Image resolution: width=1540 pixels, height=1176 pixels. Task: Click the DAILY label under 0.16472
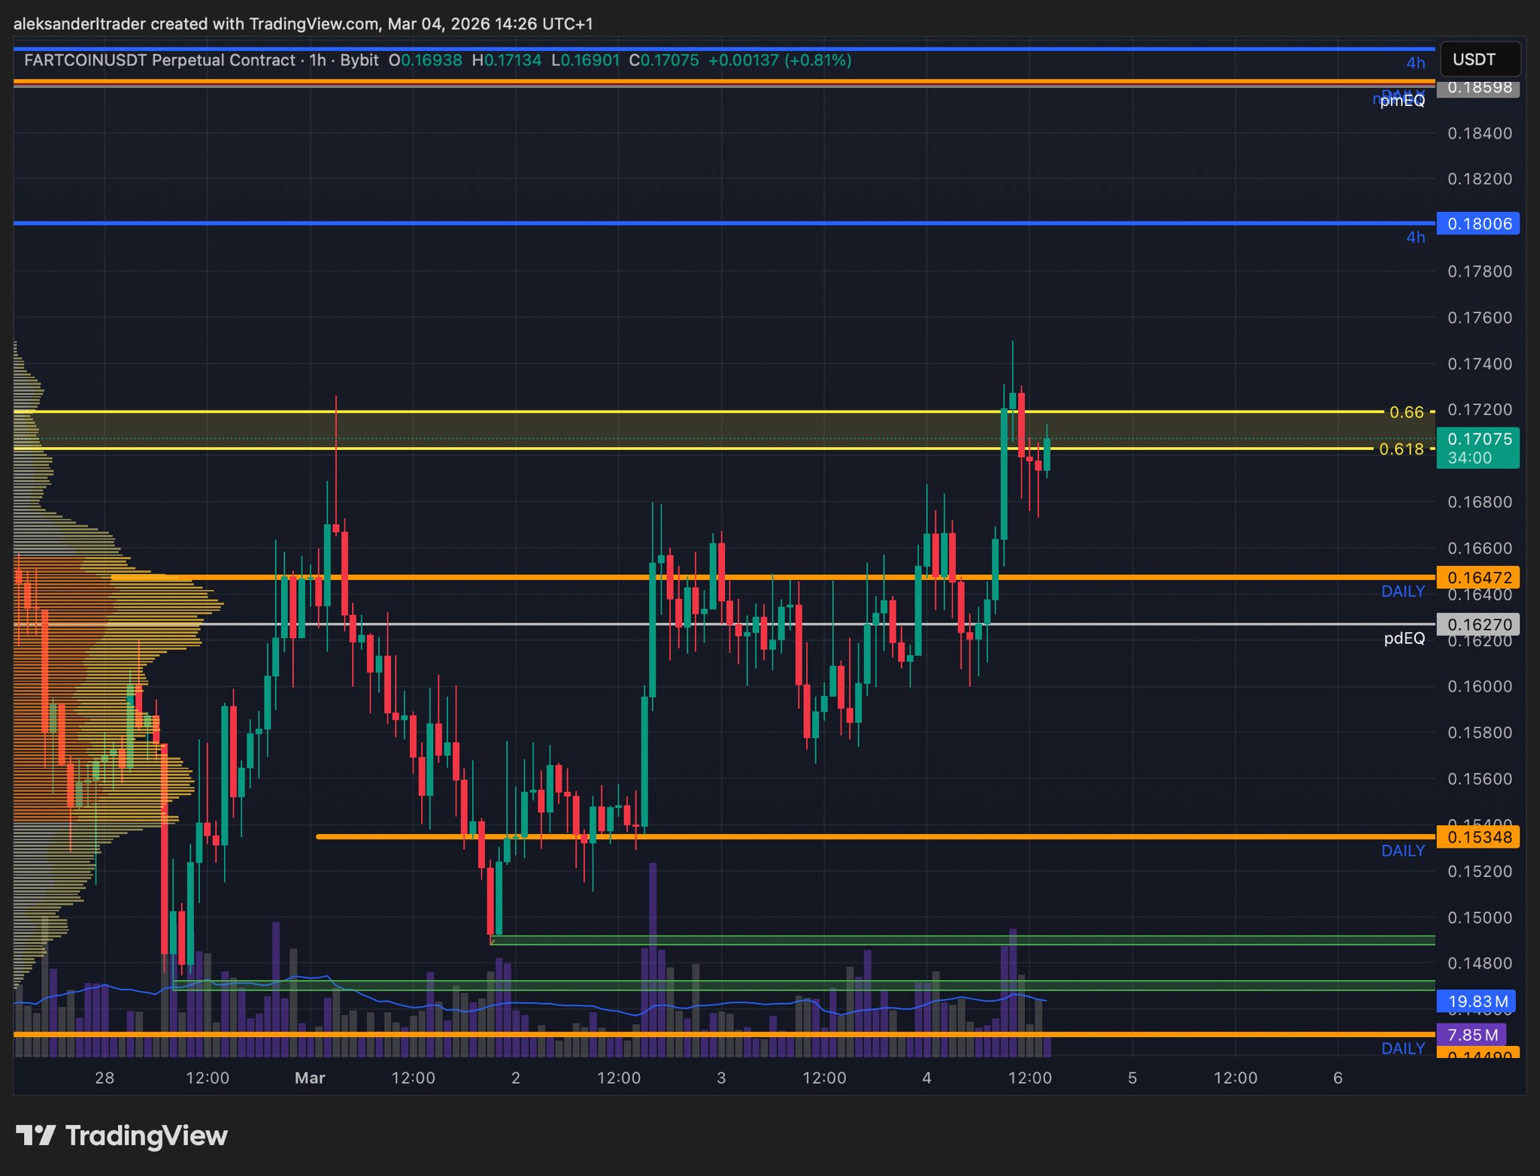point(1402,591)
